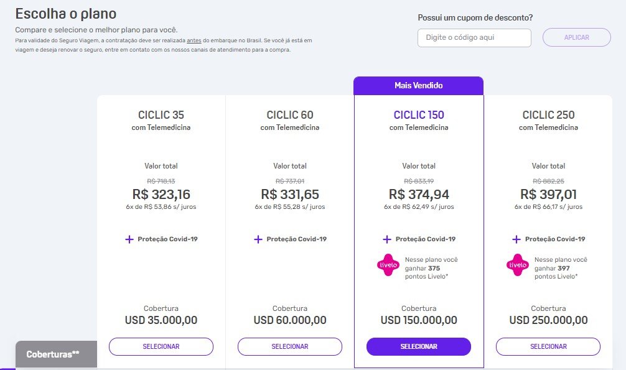
Task: Select the CICLIC 35 plan
Action: click(161, 346)
